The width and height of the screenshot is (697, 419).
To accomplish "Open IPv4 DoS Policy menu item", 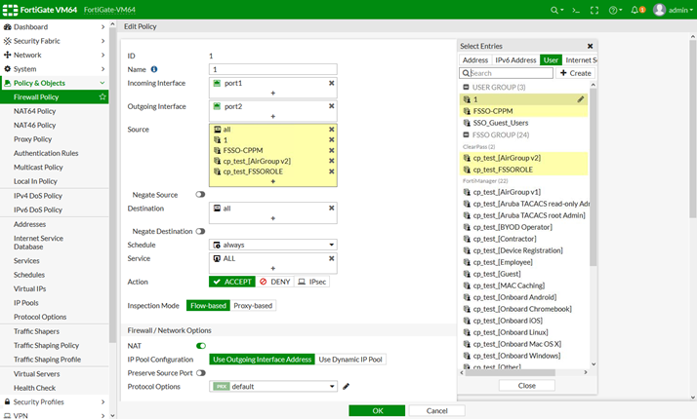I will click(x=36, y=196).
